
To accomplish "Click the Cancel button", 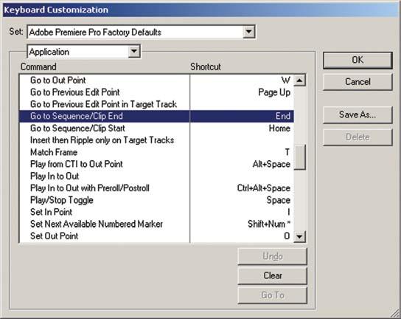I will (x=358, y=82).
